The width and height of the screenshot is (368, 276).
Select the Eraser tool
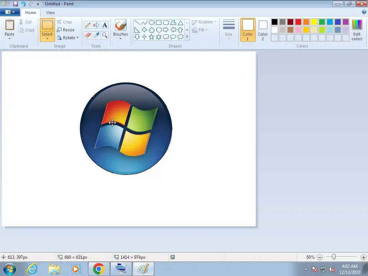pyautogui.click(x=88, y=35)
